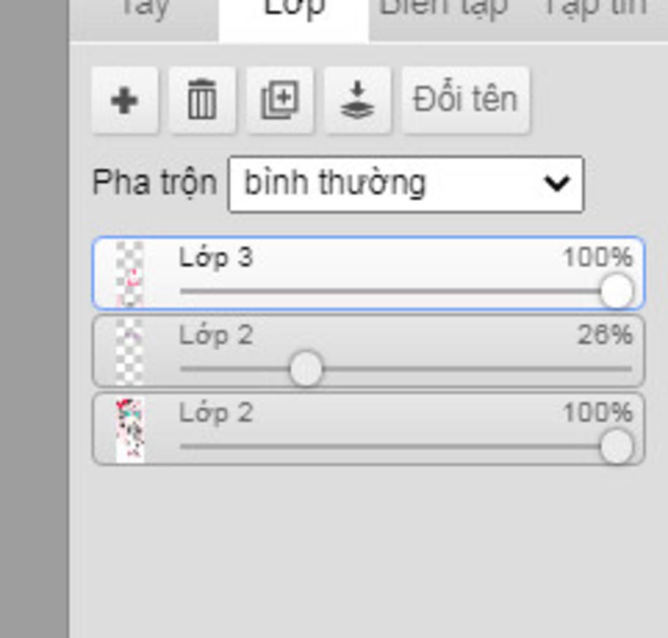The height and width of the screenshot is (638, 668).
Task: Click the name of bottom Lớp 2 layer
Action: point(216,413)
